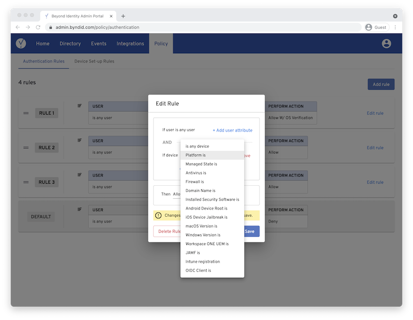Click Edit rule for Rule 2
This screenshot has height=320, width=413.
375,148
